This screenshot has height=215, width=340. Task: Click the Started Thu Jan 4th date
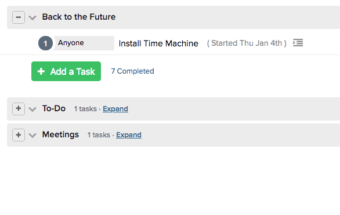(247, 43)
